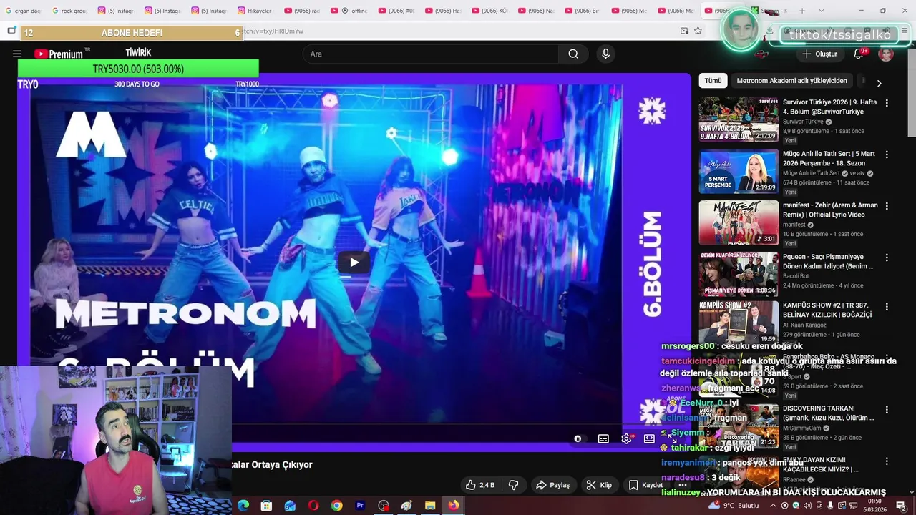Select the Tümü filter chip
The width and height of the screenshot is (916, 515).
tap(713, 81)
